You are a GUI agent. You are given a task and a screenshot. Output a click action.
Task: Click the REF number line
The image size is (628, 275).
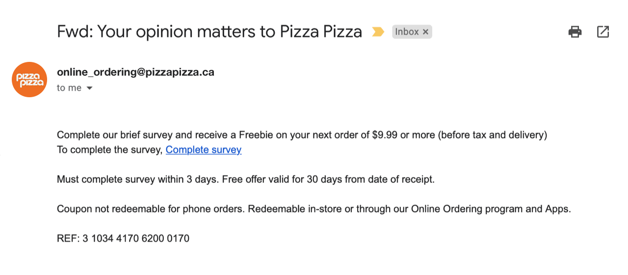pyautogui.click(x=123, y=239)
